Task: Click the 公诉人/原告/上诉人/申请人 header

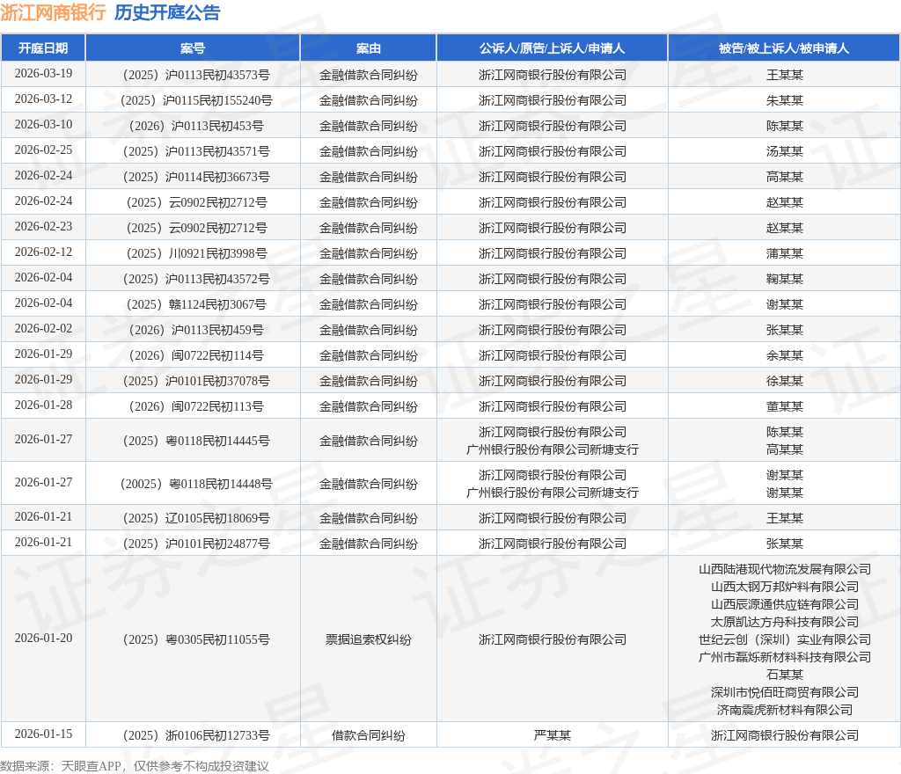Action: click(x=553, y=48)
